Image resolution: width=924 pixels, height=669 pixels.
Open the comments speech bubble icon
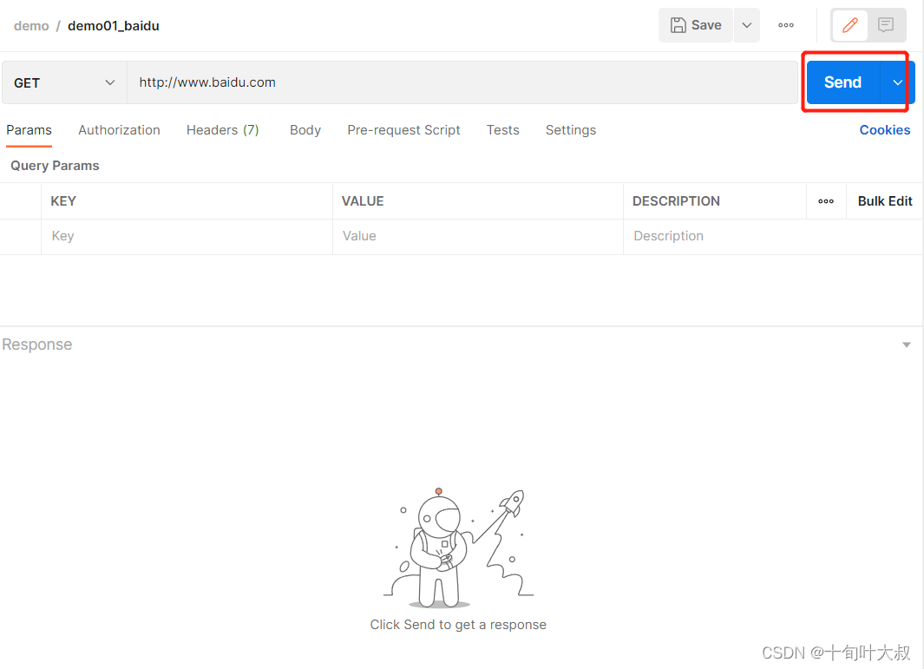(x=885, y=25)
